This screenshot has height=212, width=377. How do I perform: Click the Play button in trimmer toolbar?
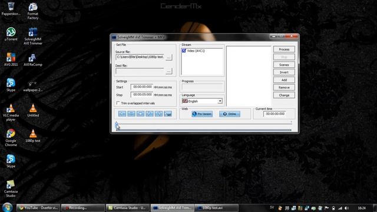pos(122,114)
